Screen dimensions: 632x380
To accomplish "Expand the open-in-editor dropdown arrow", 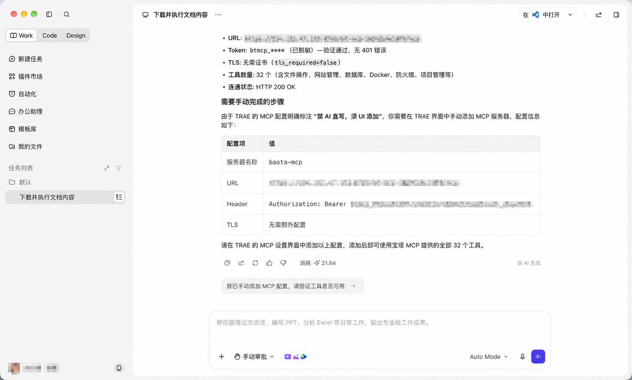I will tap(570, 15).
